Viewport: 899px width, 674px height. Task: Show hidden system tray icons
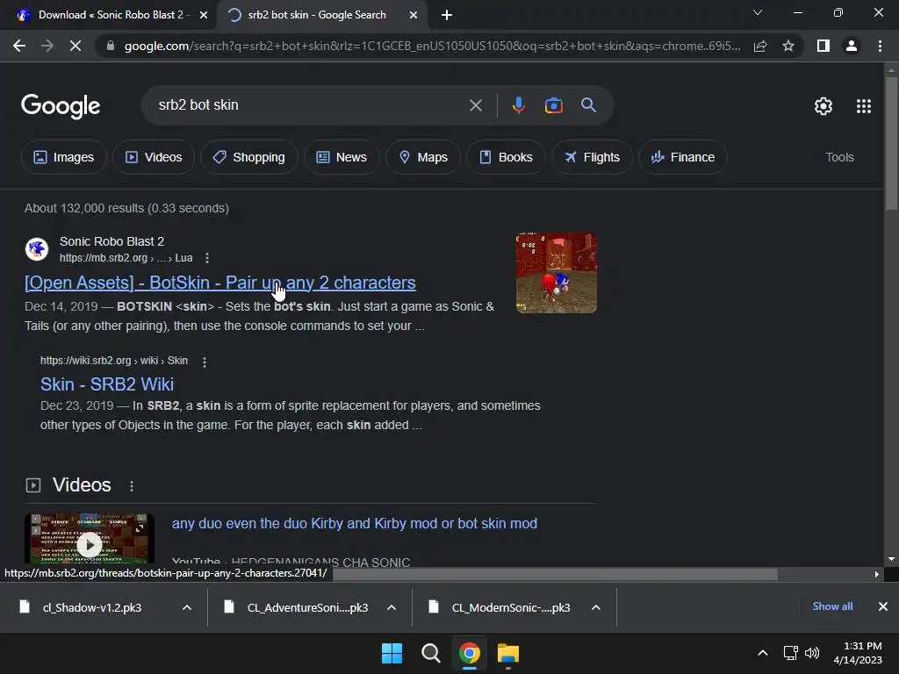click(x=763, y=653)
